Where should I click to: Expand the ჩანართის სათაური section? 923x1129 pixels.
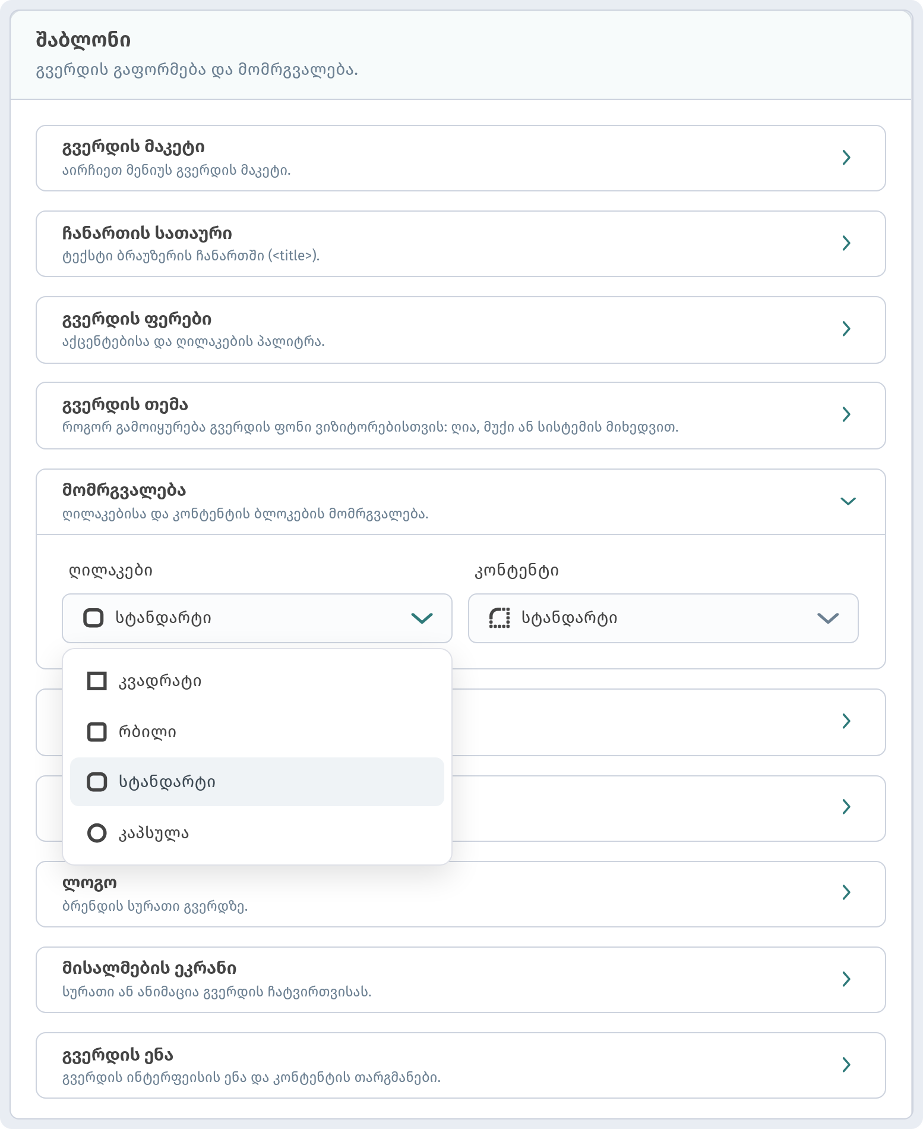point(461,244)
